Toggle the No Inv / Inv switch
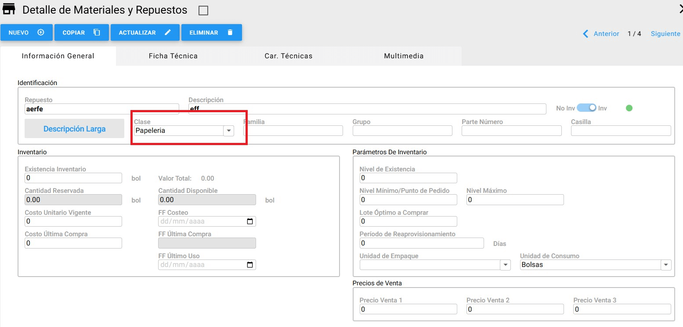The height and width of the screenshot is (327, 683). (x=586, y=108)
